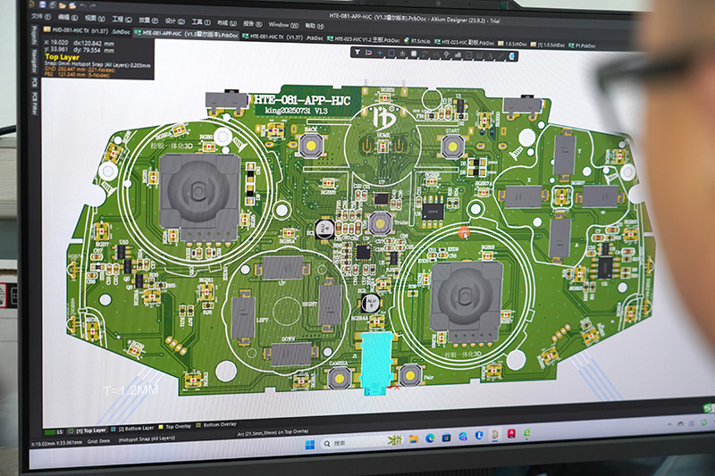The image size is (715, 476).
Task: Open the Windows Start menu
Action: tap(308, 443)
